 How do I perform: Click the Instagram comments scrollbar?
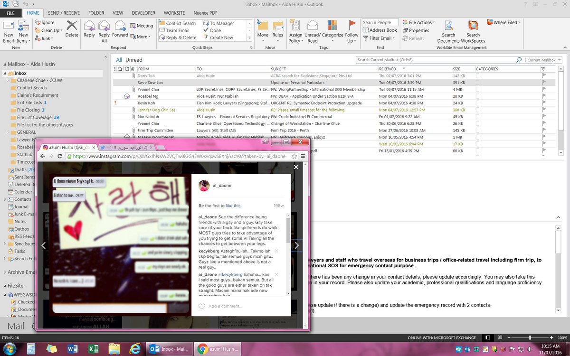288,231
